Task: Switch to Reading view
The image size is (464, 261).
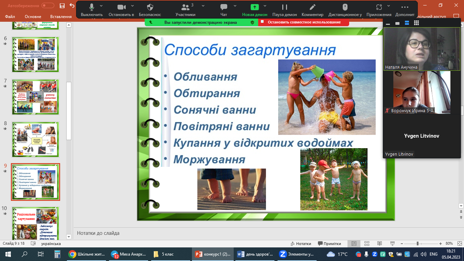Action: click(379, 244)
